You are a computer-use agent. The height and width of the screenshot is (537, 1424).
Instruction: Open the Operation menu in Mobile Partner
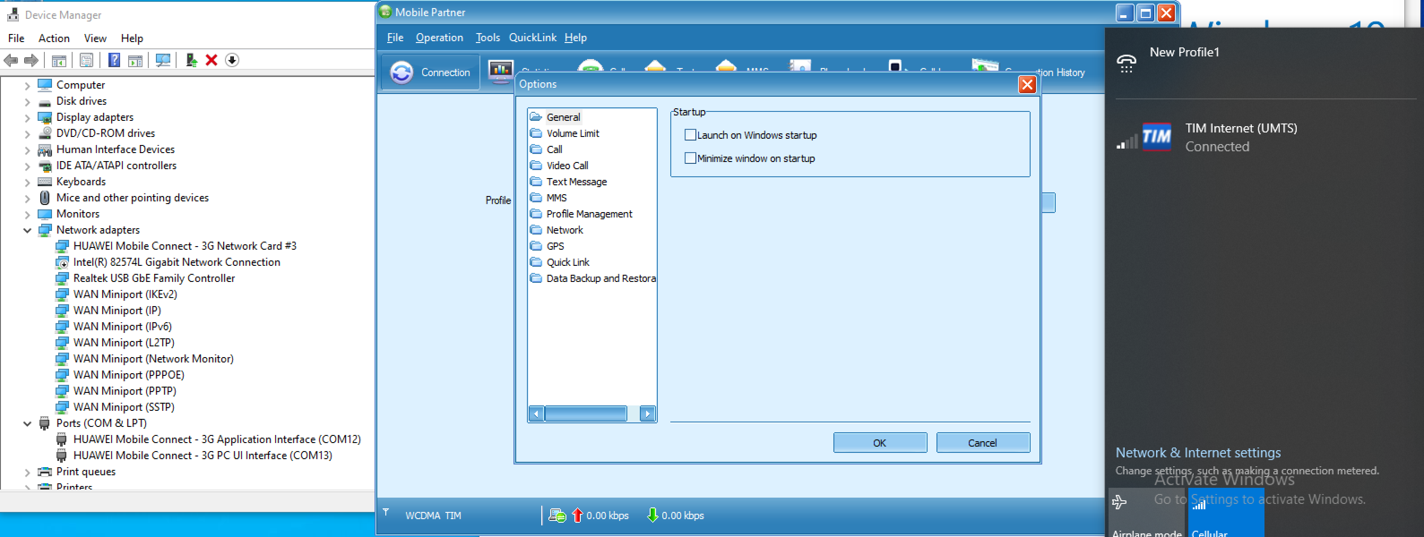coord(440,38)
